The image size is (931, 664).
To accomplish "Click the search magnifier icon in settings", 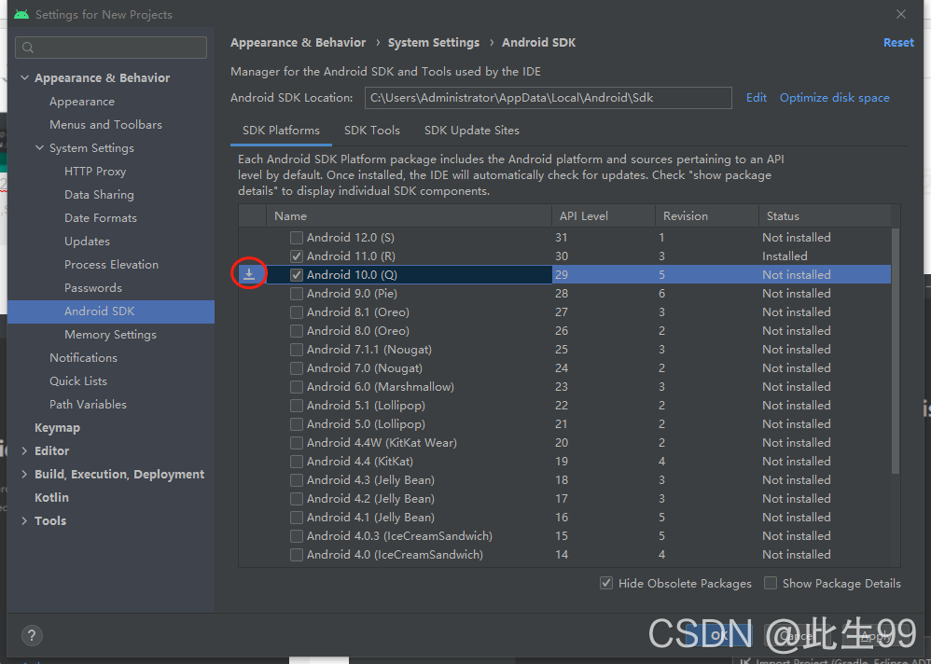I will (x=28, y=48).
